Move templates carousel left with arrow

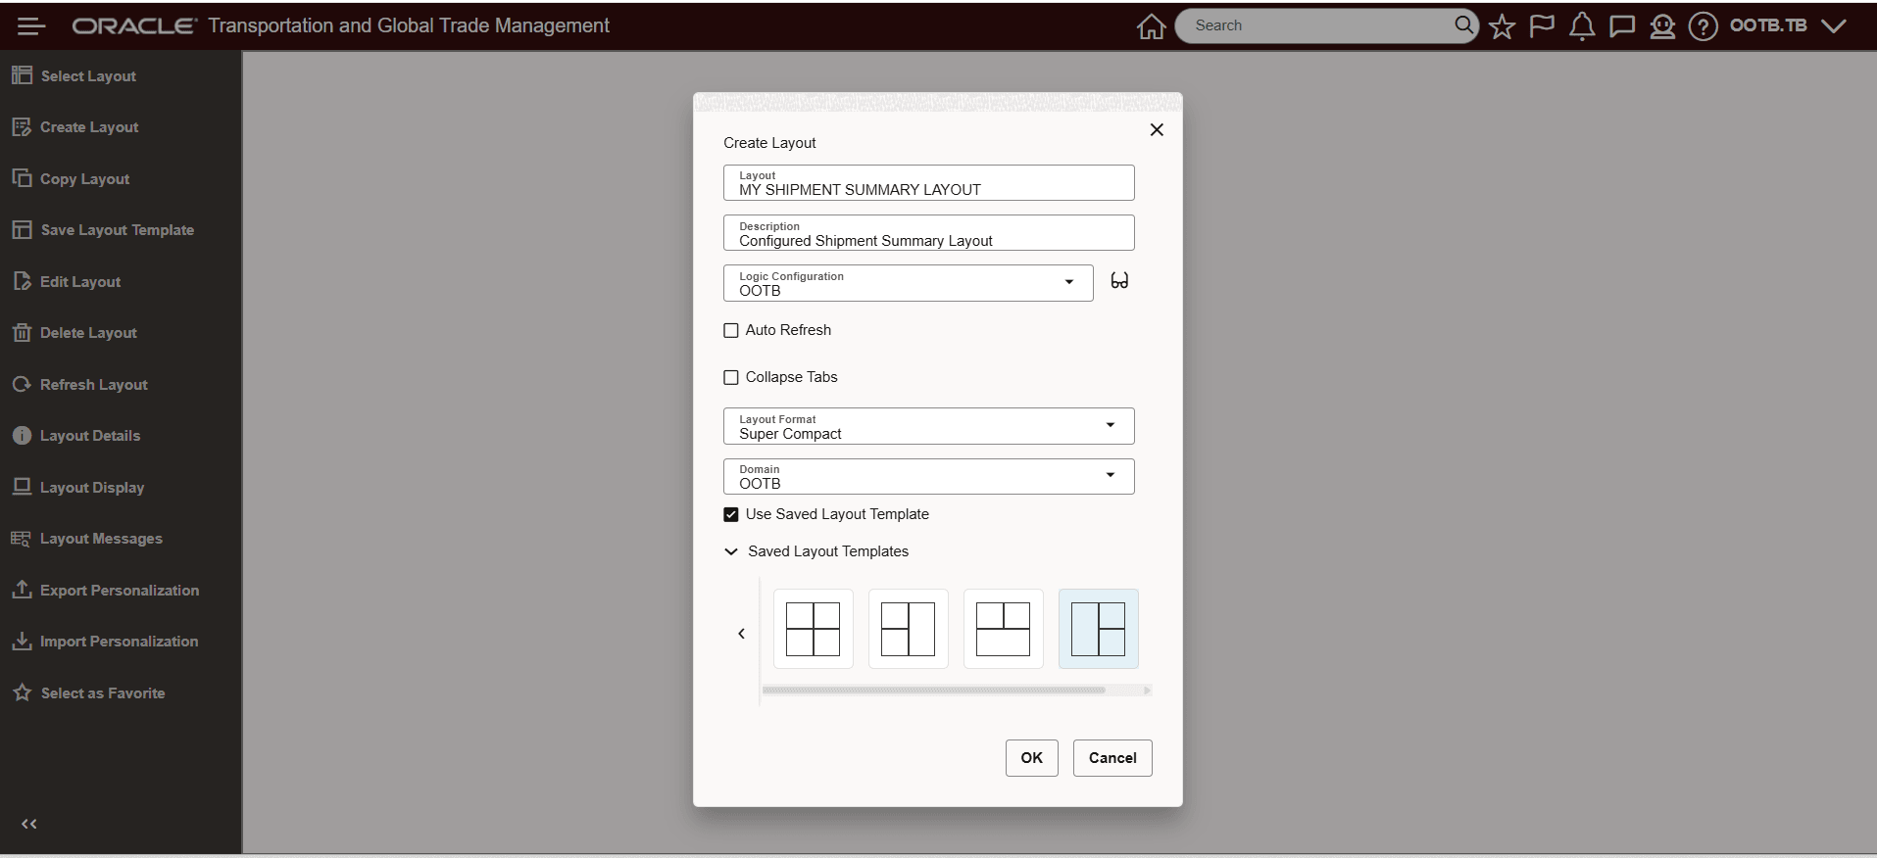pyautogui.click(x=741, y=634)
